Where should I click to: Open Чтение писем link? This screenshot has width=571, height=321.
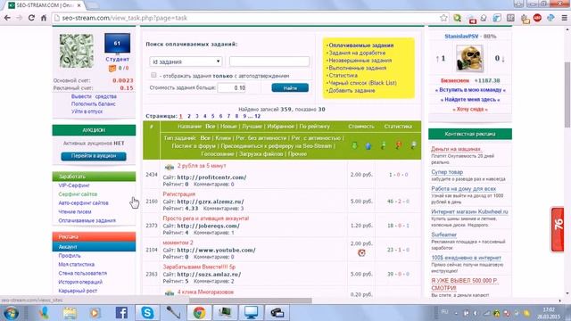pos(75,211)
